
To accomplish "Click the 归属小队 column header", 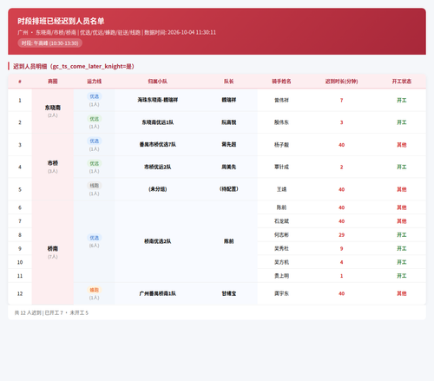I will pos(157,82).
